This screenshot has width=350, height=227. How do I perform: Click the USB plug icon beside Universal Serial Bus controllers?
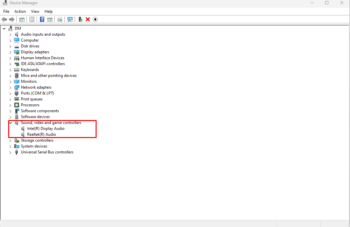point(16,152)
